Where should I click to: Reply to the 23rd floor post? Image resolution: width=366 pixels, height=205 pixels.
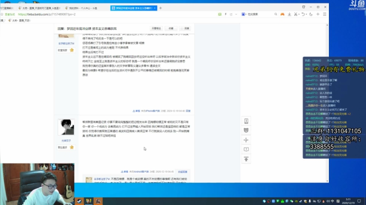coord(188,111)
